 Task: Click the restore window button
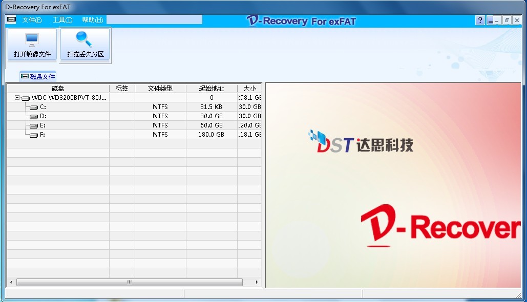click(x=507, y=20)
